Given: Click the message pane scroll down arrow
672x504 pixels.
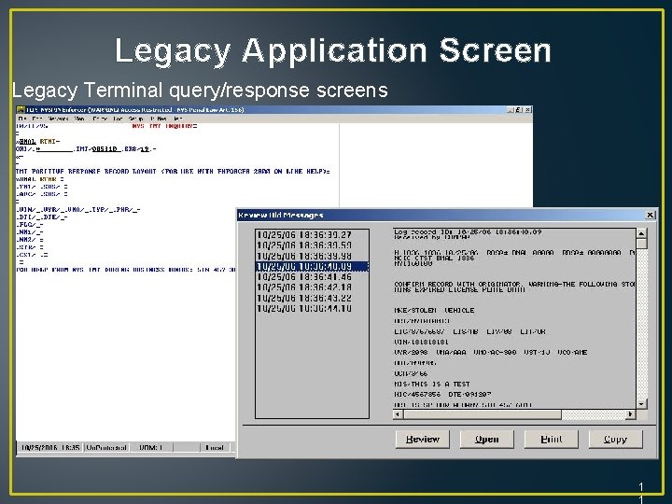Looking at the screenshot, I should coord(641,404).
